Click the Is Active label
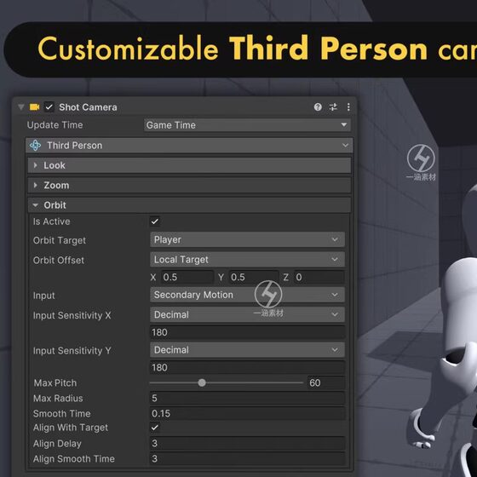The width and height of the screenshot is (477, 477). [x=51, y=221]
